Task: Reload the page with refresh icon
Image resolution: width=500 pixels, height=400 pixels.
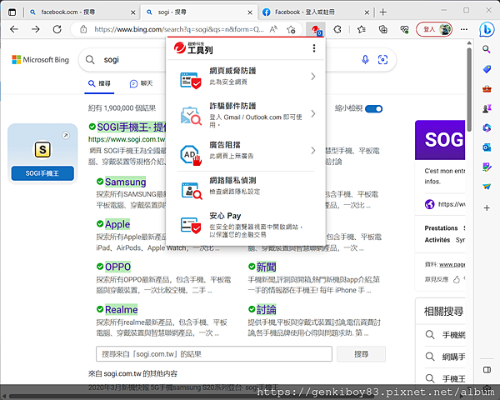Action: point(57,29)
